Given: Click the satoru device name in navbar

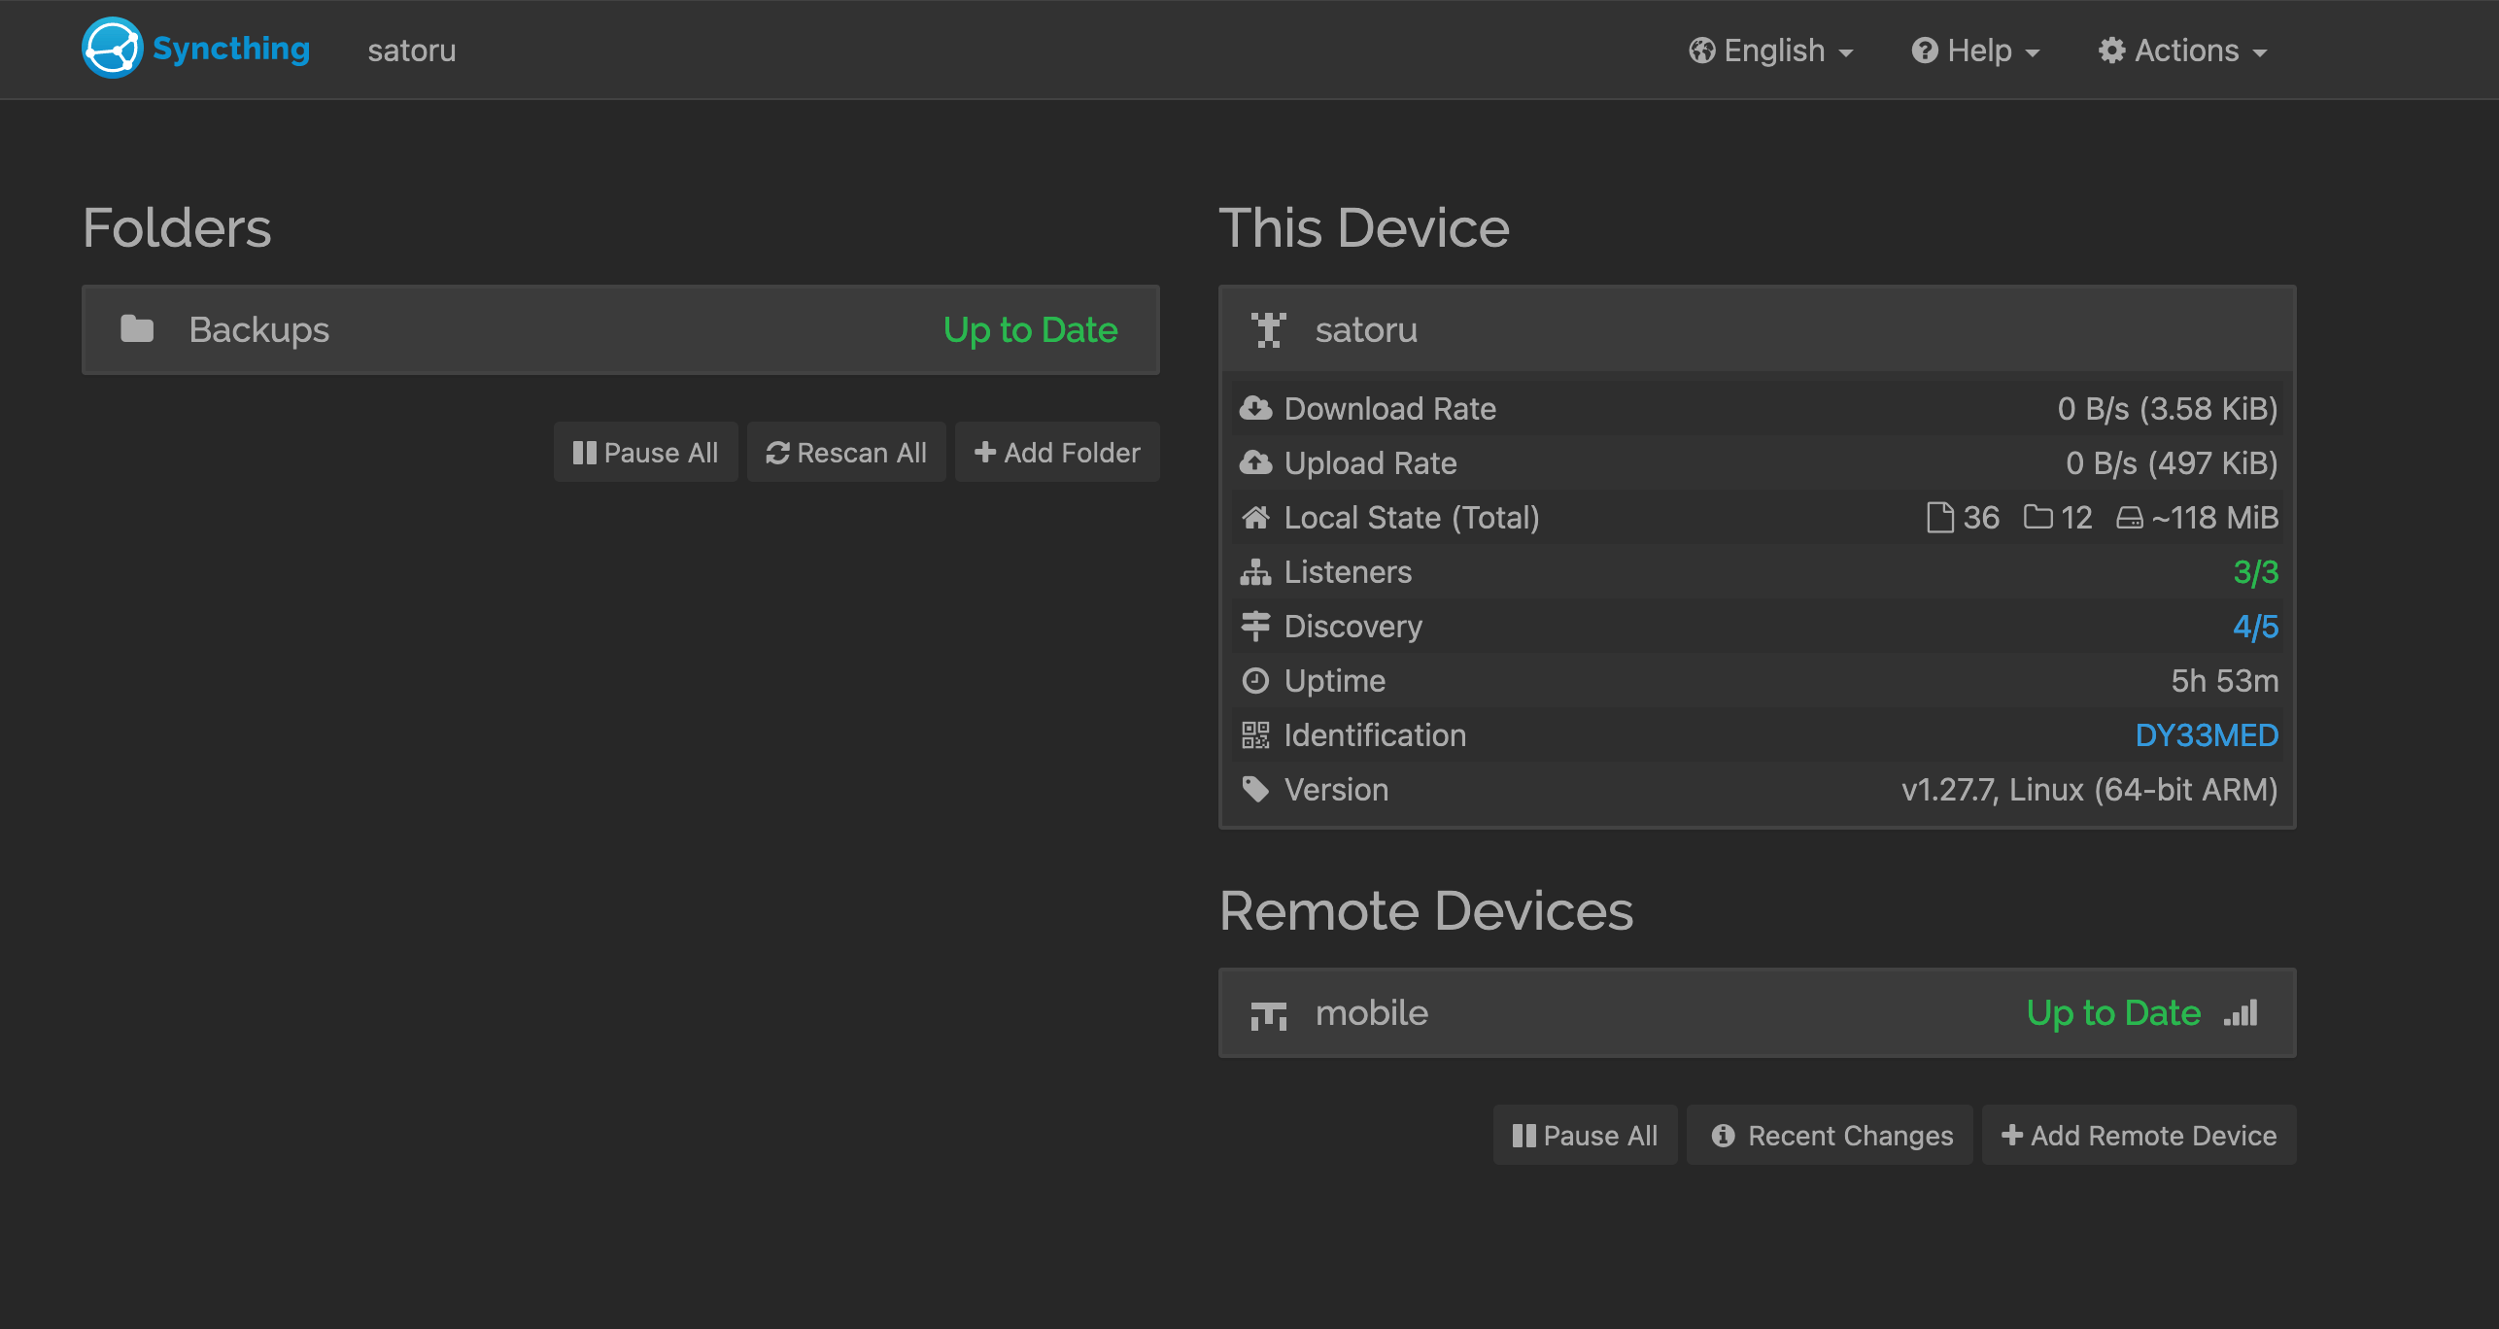Looking at the screenshot, I should 412,51.
